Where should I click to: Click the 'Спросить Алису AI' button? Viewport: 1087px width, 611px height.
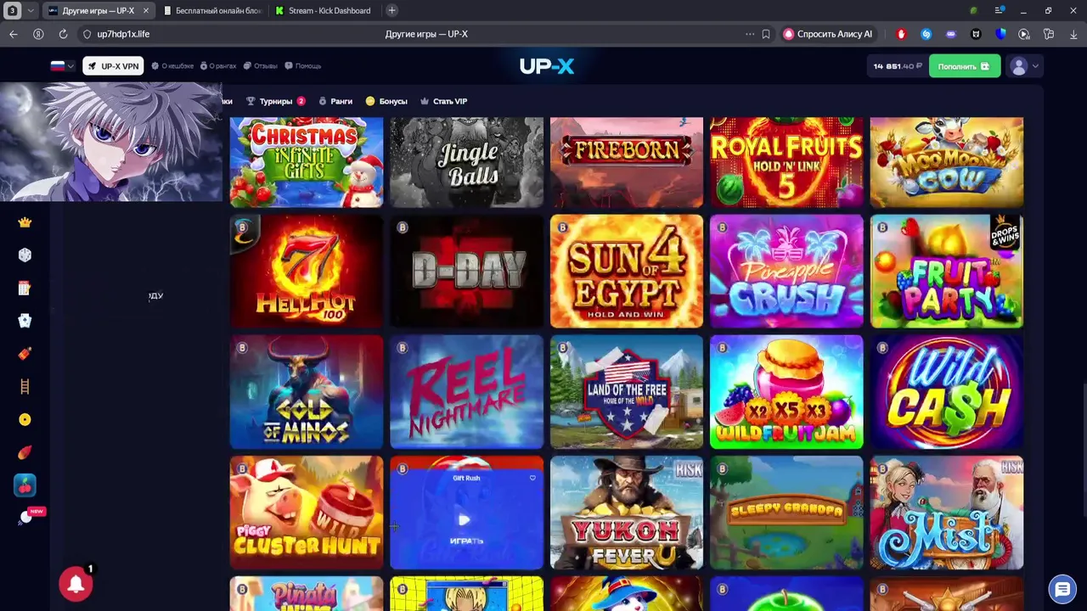click(828, 34)
